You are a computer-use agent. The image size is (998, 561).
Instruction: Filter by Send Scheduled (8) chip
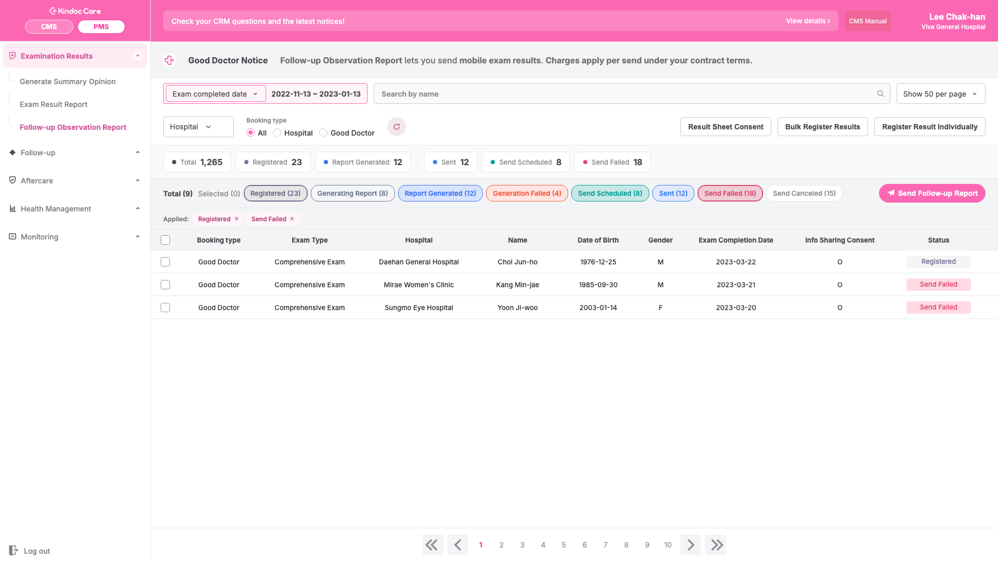coord(610,193)
